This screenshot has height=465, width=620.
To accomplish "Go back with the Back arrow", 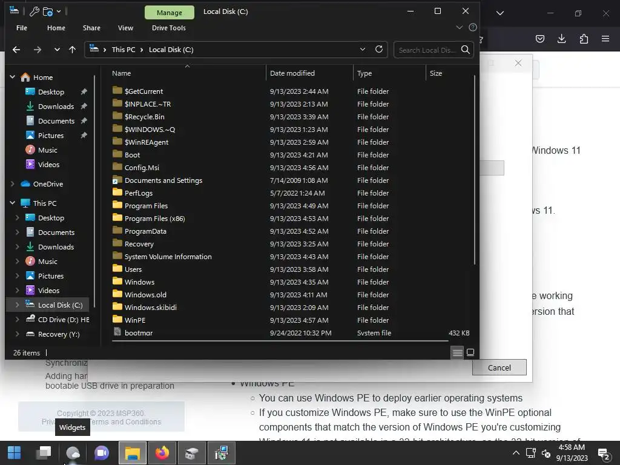I will click(x=16, y=50).
